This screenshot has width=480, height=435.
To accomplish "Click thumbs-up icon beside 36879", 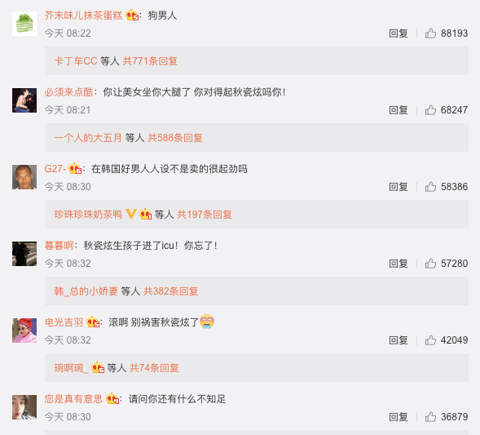I will coord(430,416).
